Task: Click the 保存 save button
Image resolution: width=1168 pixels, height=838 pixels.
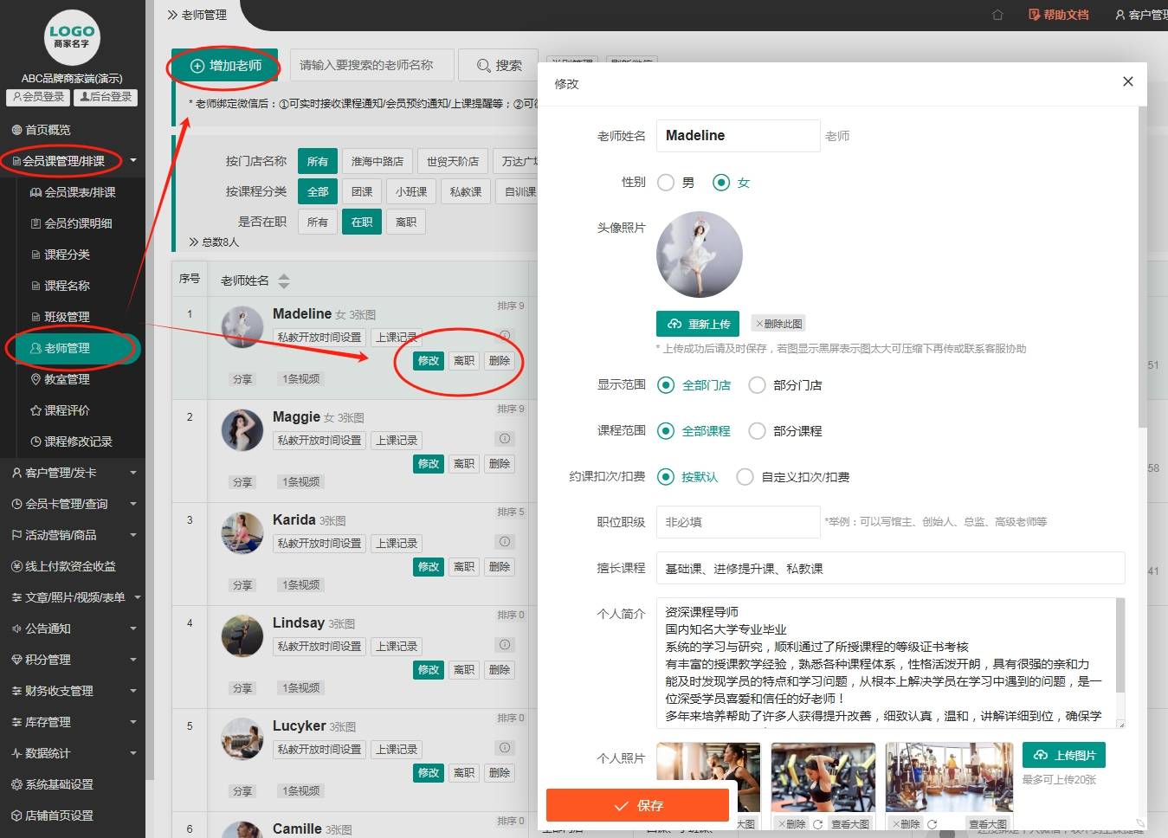Action: coord(637,805)
